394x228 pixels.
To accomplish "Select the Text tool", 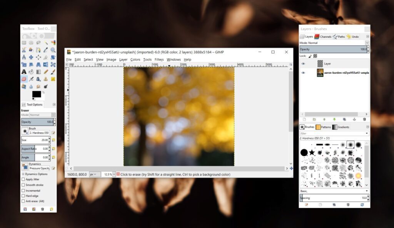I will coord(24,71).
